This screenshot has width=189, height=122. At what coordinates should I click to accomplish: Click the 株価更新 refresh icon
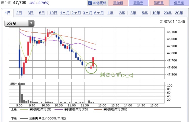point(90,3)
